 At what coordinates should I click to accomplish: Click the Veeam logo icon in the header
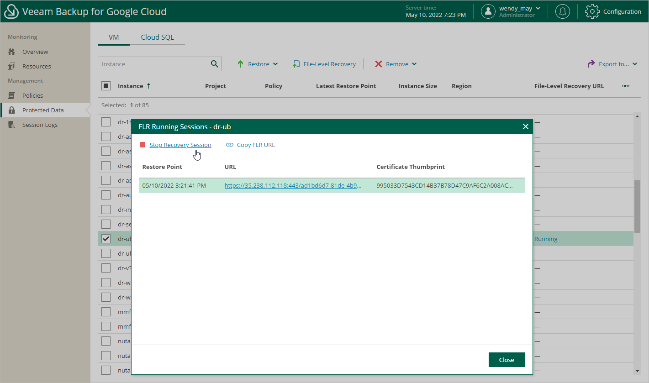(11, 12)
